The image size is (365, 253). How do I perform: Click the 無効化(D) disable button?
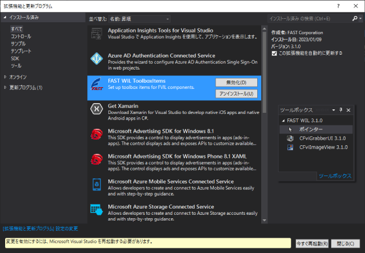236,82
